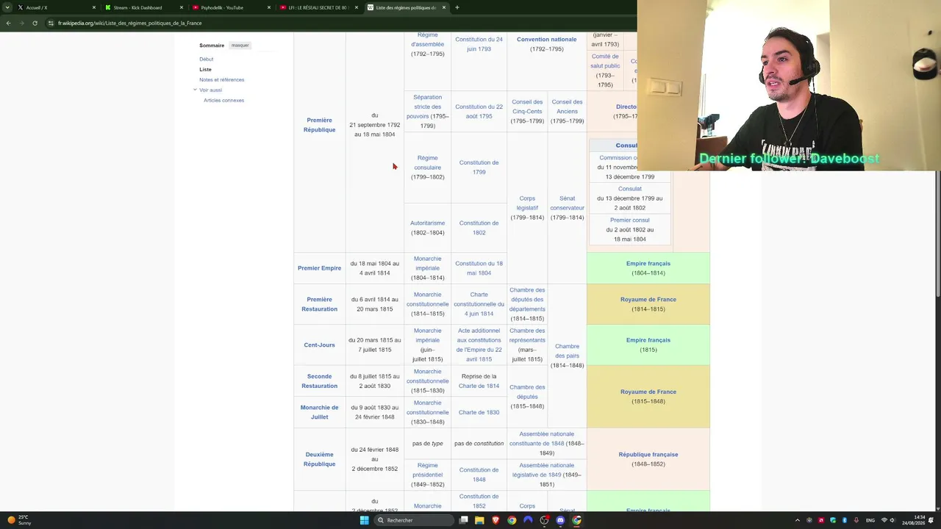Close the Psyhodelik YouTube tab
The height and width of the screenshot is (529, 941).
pos(269,7)
